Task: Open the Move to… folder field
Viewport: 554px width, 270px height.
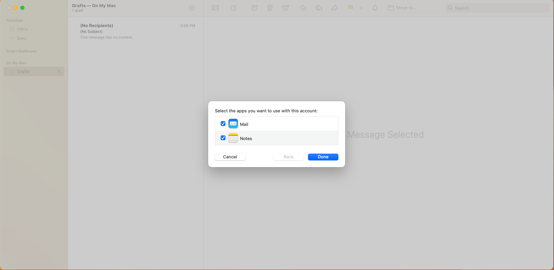Action: tap(414, 8)
